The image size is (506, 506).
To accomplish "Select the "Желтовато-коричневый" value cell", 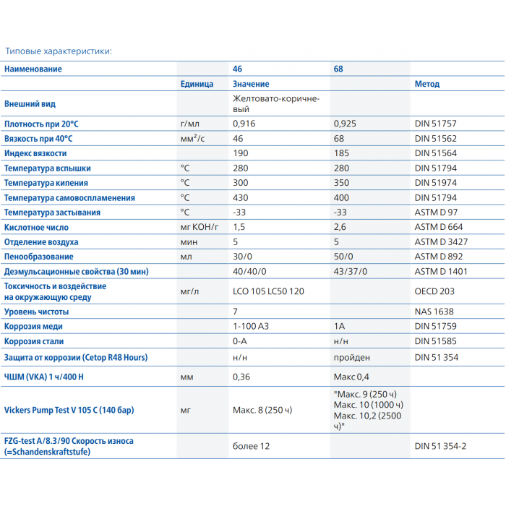I will point(275,103).
